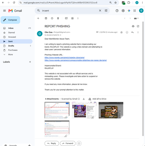The image size is (145, 146).
Task: Open the Google account avatar in the Gmail header
Action: [x=141, y=11]
